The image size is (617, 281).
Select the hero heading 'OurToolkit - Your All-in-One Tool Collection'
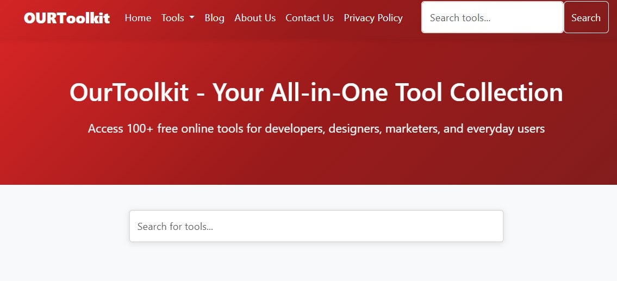[x=316, y=92]
